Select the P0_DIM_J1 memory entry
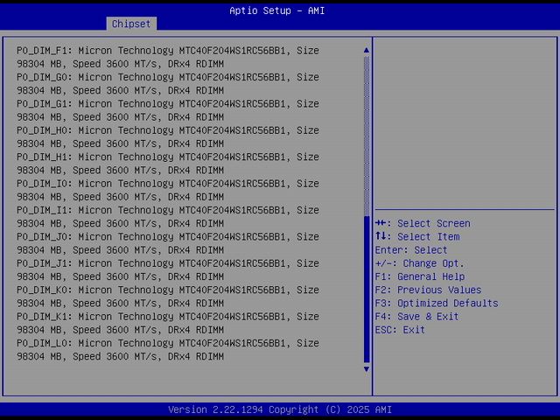 168,270
